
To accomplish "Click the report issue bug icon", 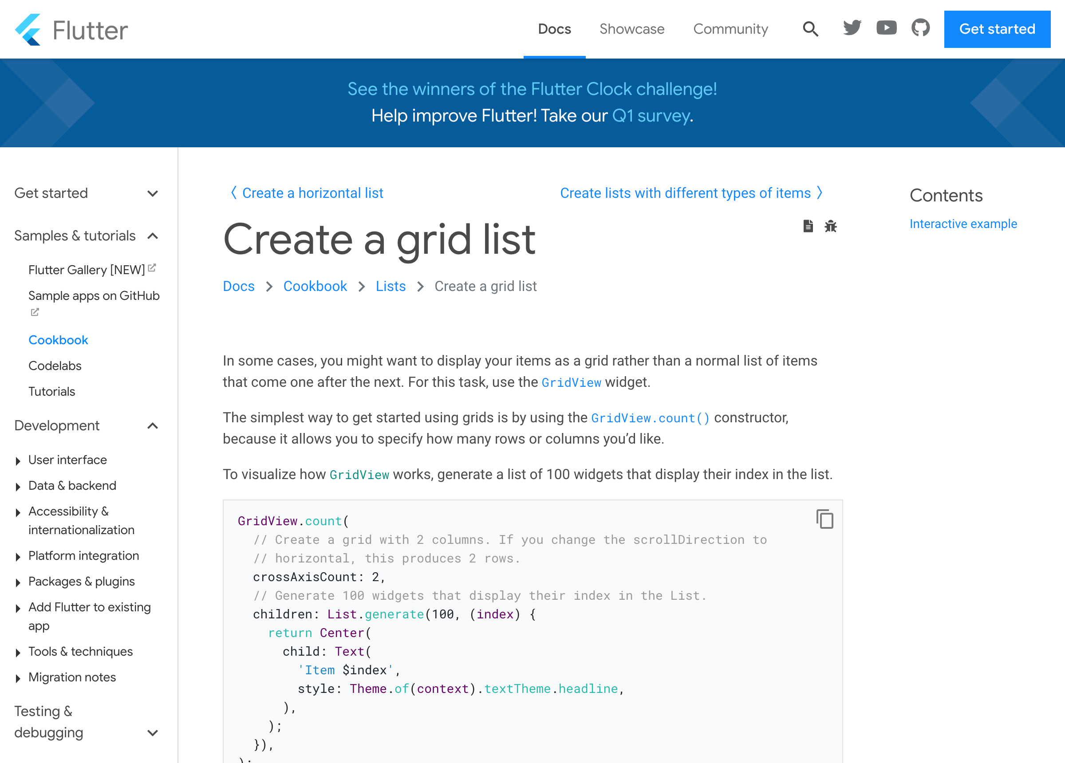I will pyautogui.click(x=830, y=226).
